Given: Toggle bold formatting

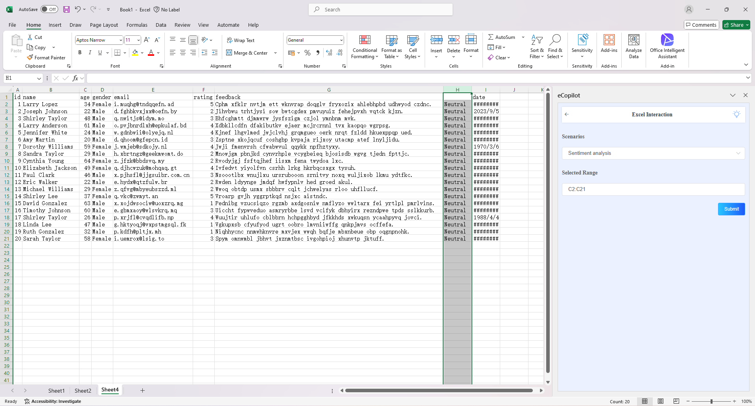Looking at the screenshot, I should [x=80, y=52].
